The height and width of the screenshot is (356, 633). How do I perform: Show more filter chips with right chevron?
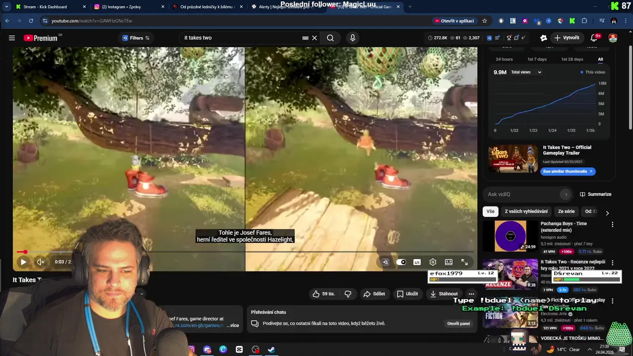click(607, 213)
